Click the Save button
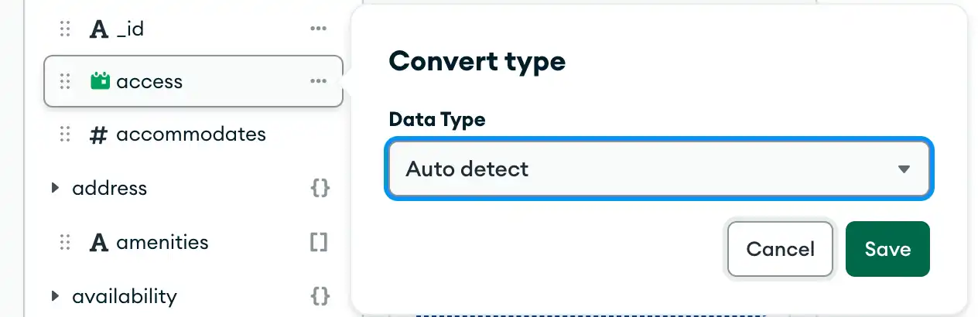978x317 pixels. click(x=887, y=249)
